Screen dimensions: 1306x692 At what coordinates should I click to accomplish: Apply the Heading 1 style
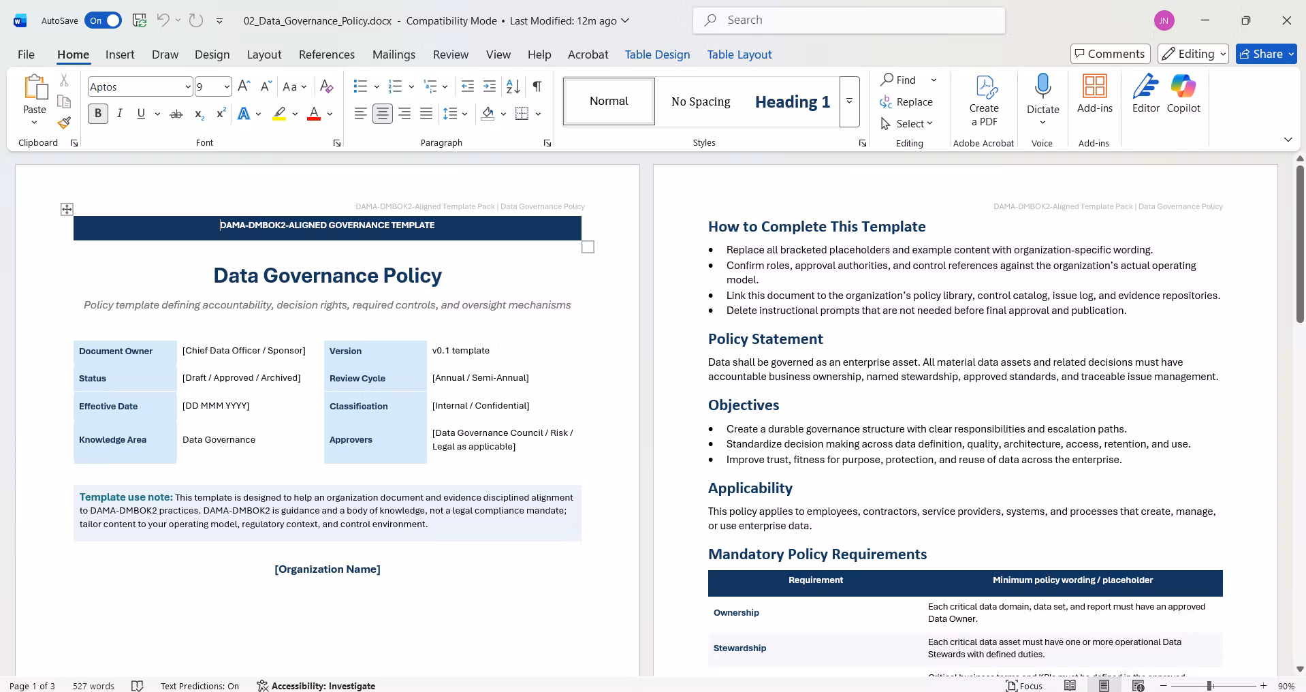click(x=792, y=101)
